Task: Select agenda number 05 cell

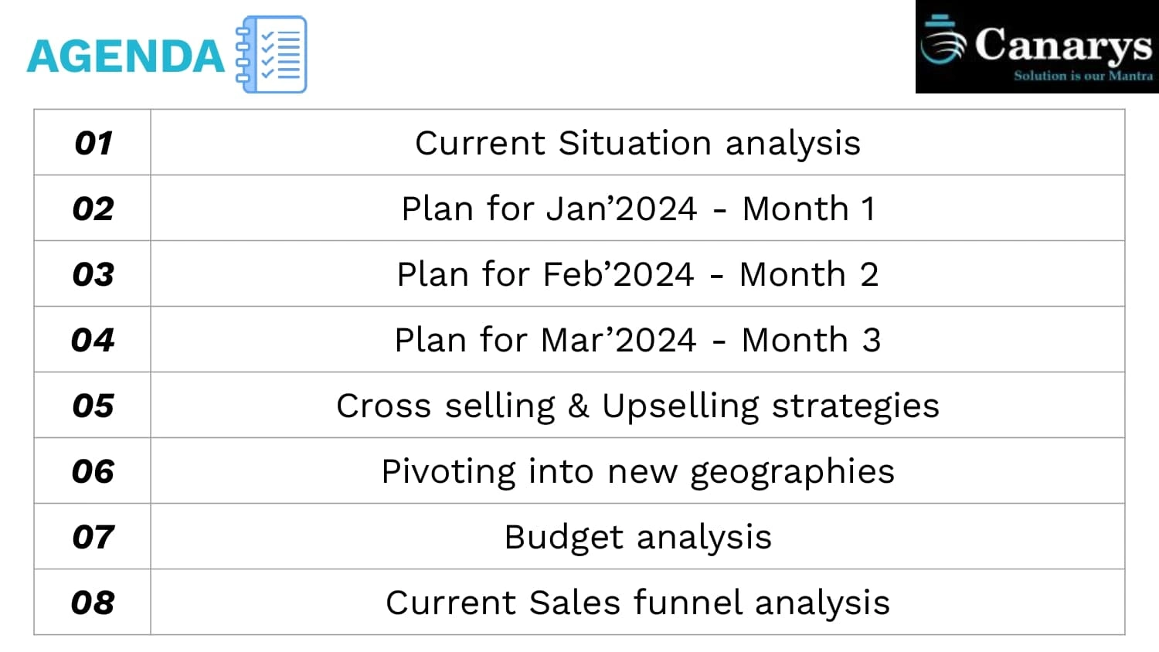Action: 93,406
